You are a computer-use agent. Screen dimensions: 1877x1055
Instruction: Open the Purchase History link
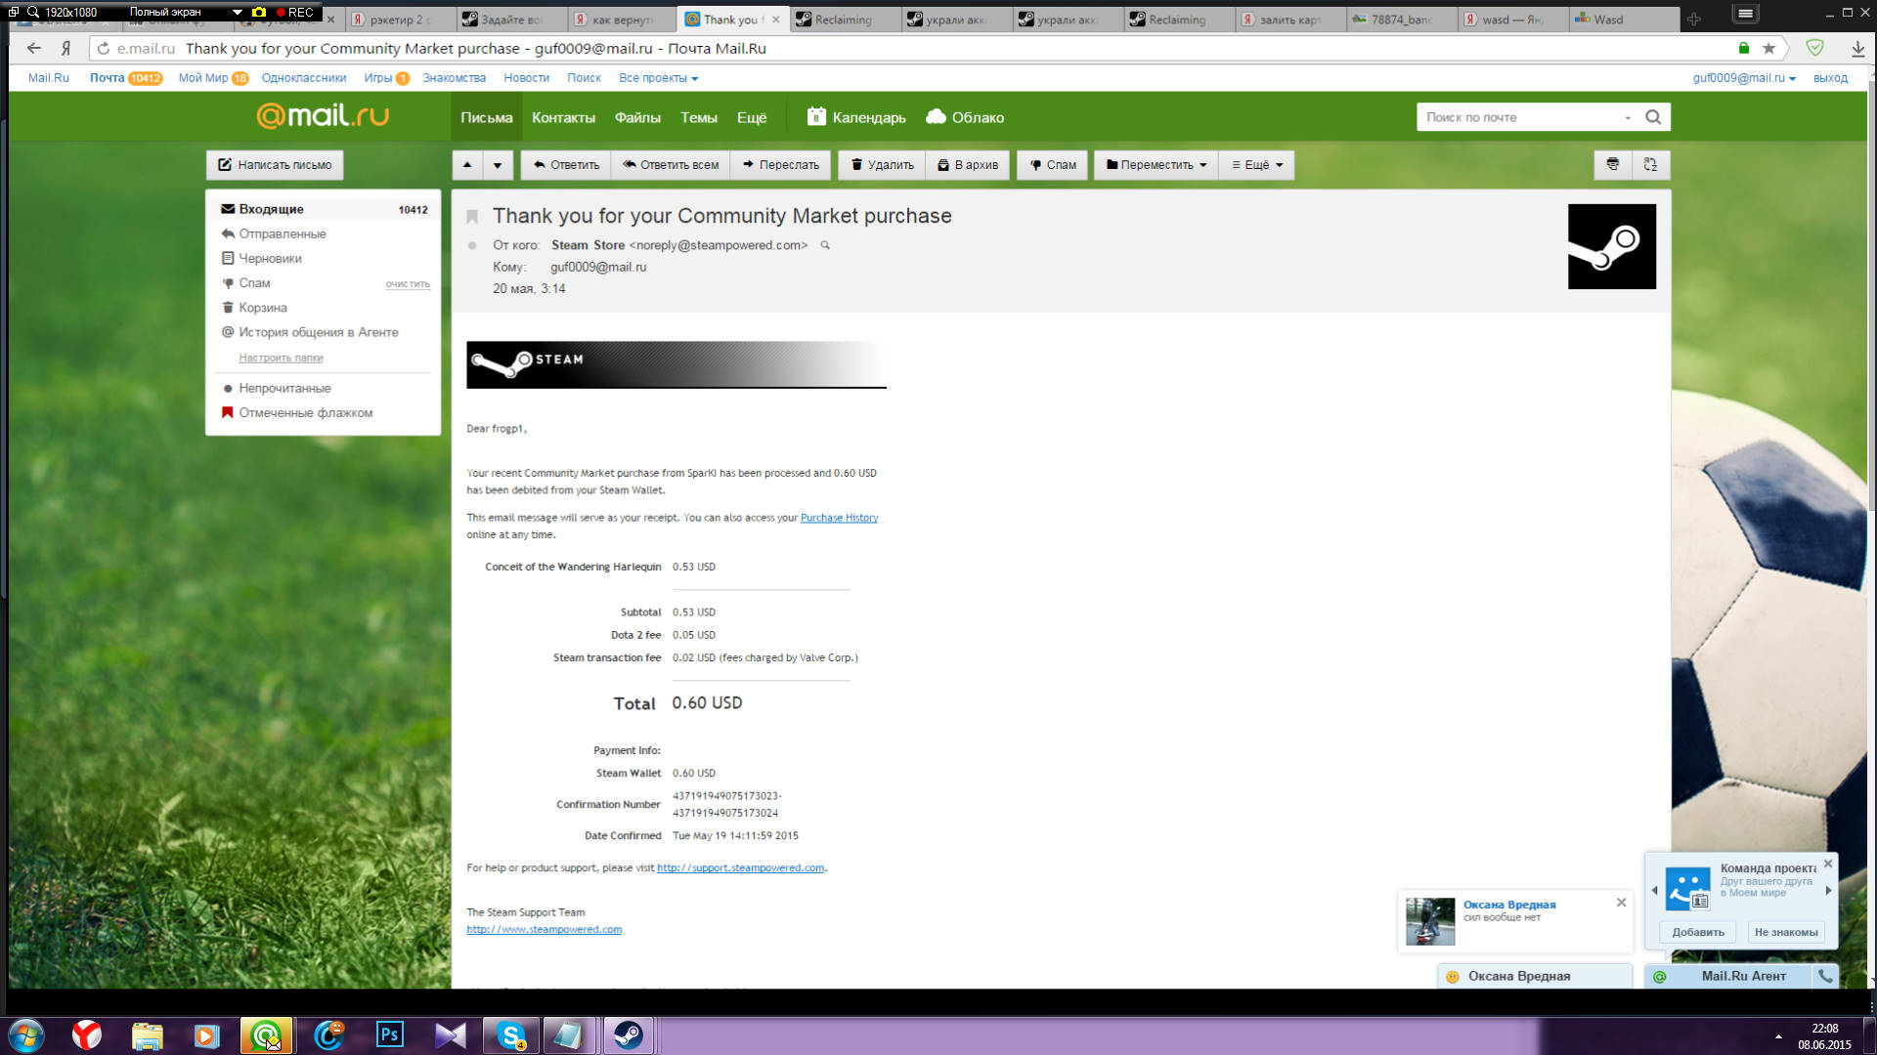tap(839, 518)
